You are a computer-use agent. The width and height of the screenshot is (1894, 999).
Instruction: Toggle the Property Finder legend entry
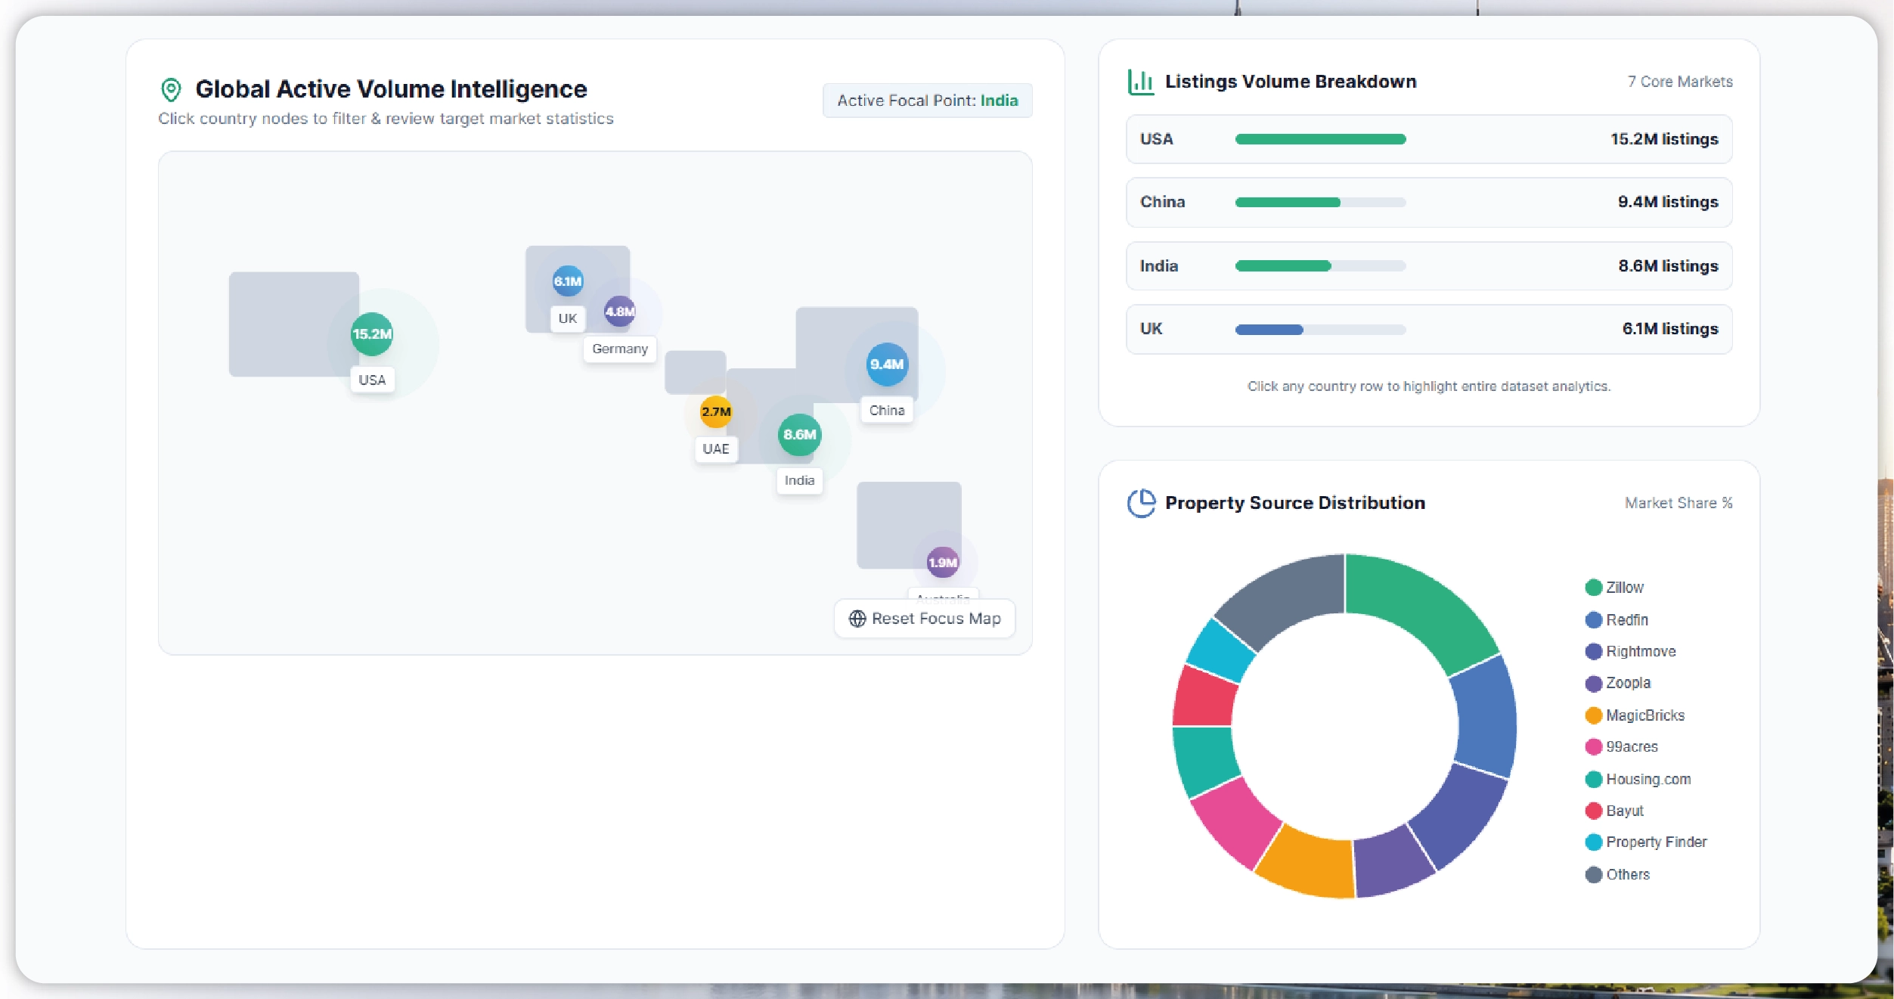(1646, 842)
